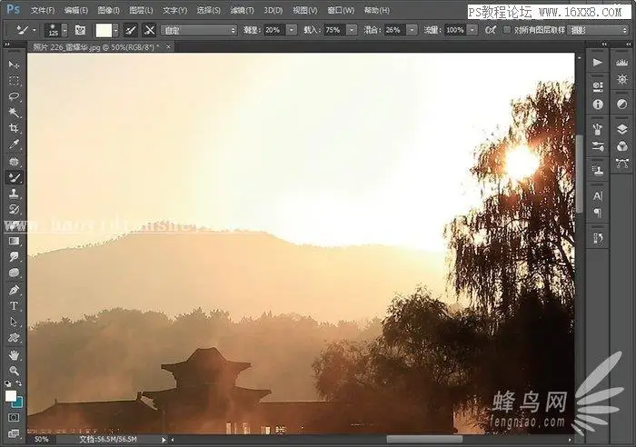Image resolution: width=636 pixels, height=447 pixels.
Task: Select the Custom Shape tool
Action: [x=14, y=337]
